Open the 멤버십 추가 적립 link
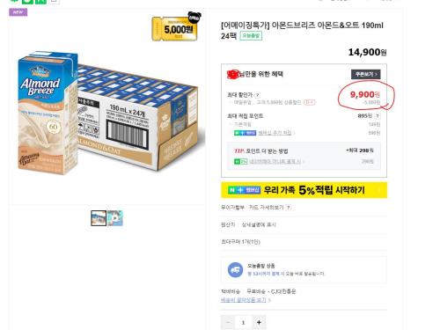This screenshot has width=440, height=330. coord(275,133)
